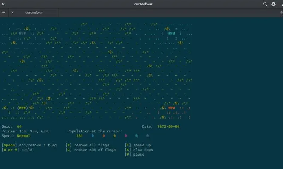
Task: Click the [R or V] build hint
Action: coord(17,150)
